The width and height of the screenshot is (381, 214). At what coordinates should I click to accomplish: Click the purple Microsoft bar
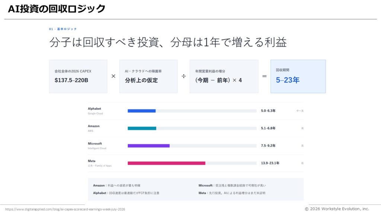tap(149, 146)
